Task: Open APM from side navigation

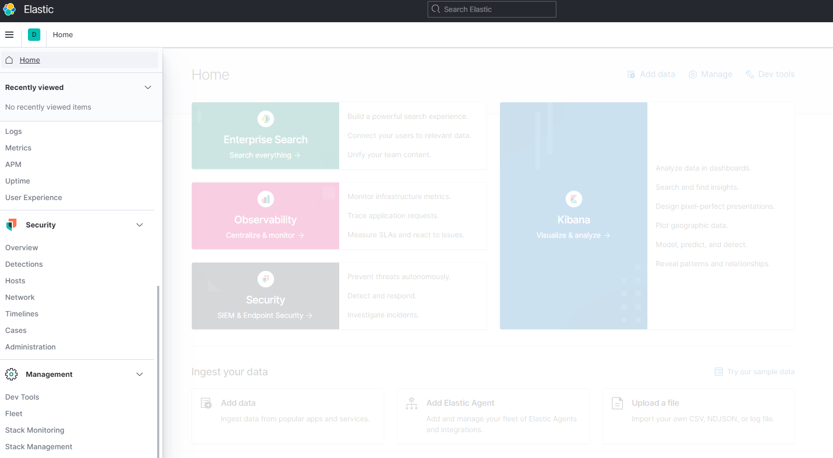Action: 13,164
